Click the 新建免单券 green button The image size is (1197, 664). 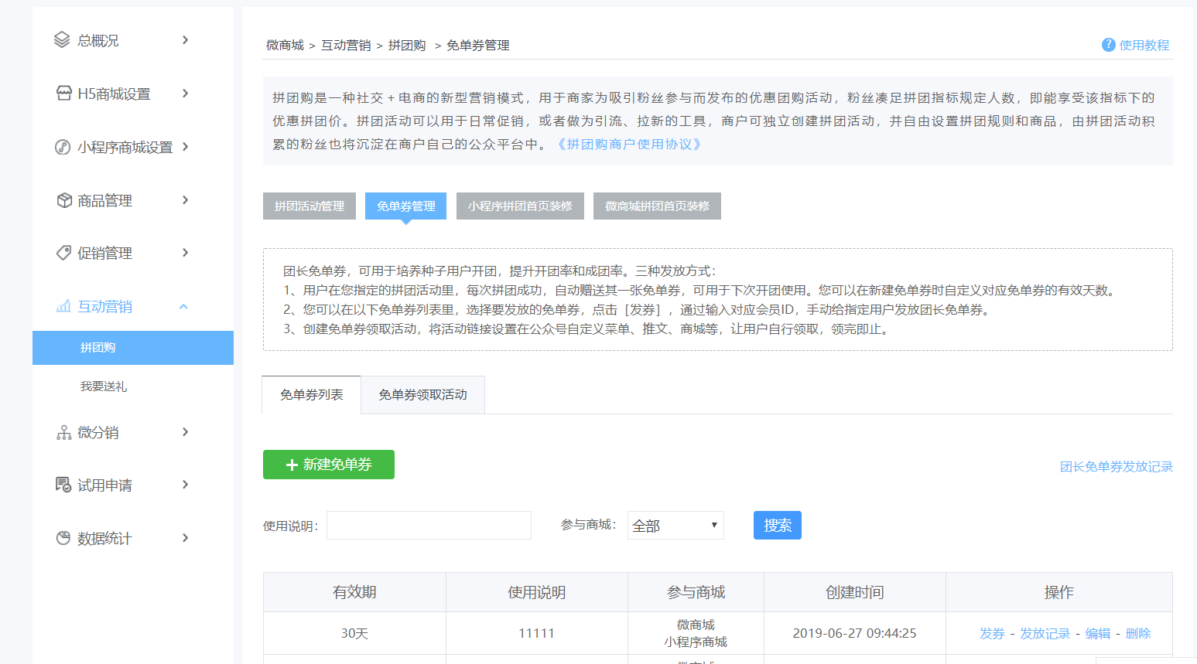(329, 465)
